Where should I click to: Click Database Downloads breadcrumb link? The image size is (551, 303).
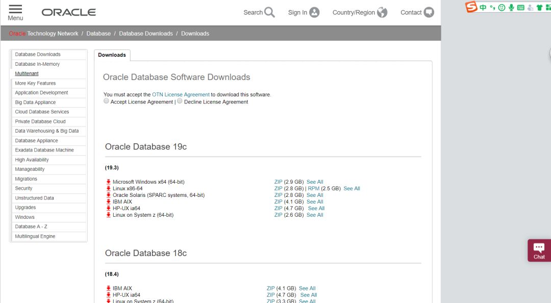click(146, 33)
